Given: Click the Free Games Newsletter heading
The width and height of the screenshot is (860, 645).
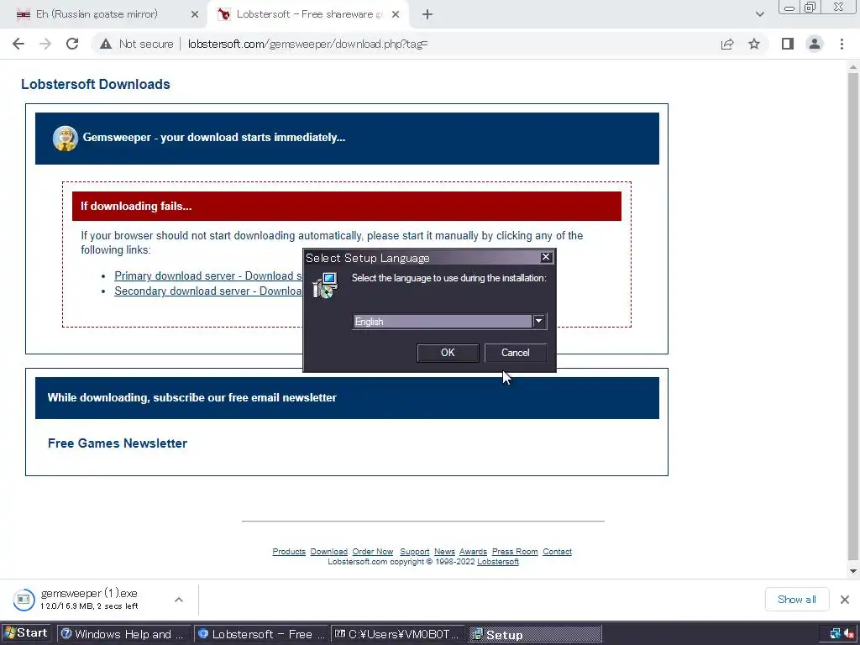Looking at the screenshot, I should [118, 443].
